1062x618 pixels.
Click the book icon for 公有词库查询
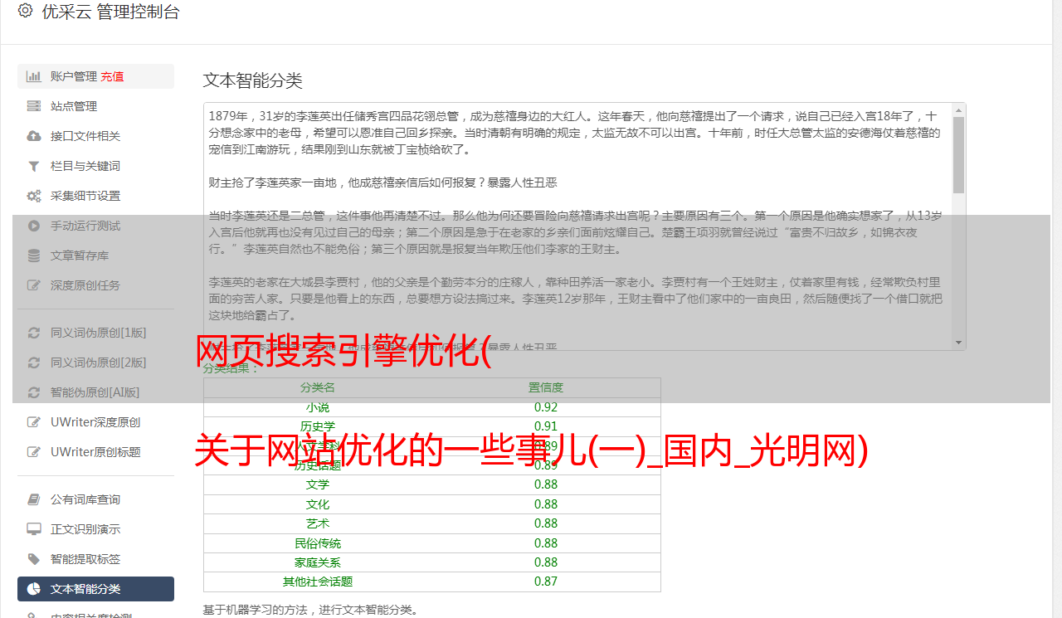(x=33, y=499)
